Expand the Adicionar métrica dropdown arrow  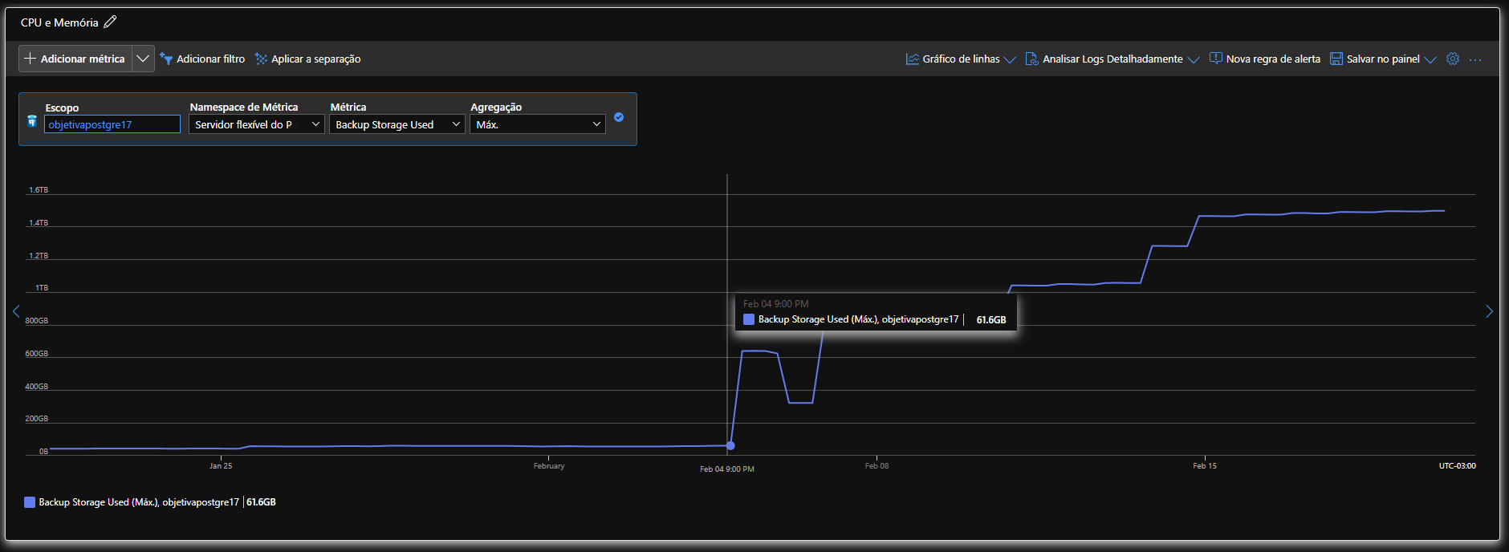tap(143, 59)
